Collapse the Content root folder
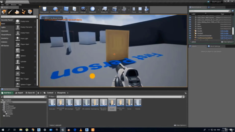 pos(1,100)
